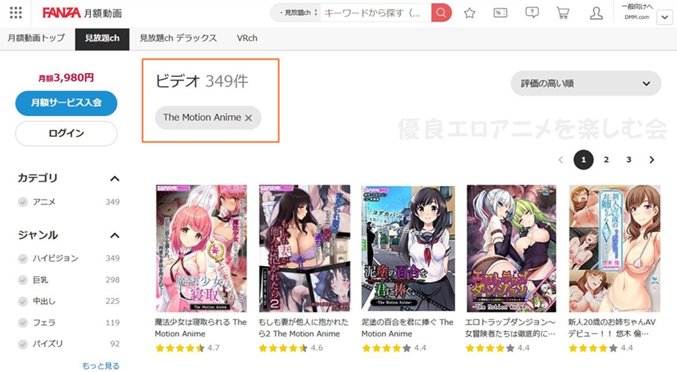Viewport: 677px width, 372px height.
Task: Collapse the カテゴリ section
Action: tap(114, 178)
